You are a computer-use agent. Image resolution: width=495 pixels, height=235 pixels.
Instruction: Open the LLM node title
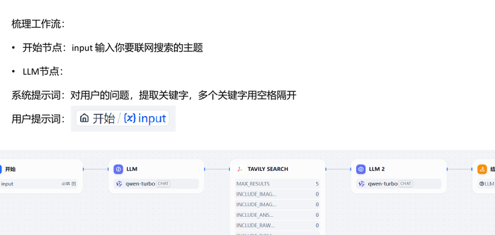point(132,169)
